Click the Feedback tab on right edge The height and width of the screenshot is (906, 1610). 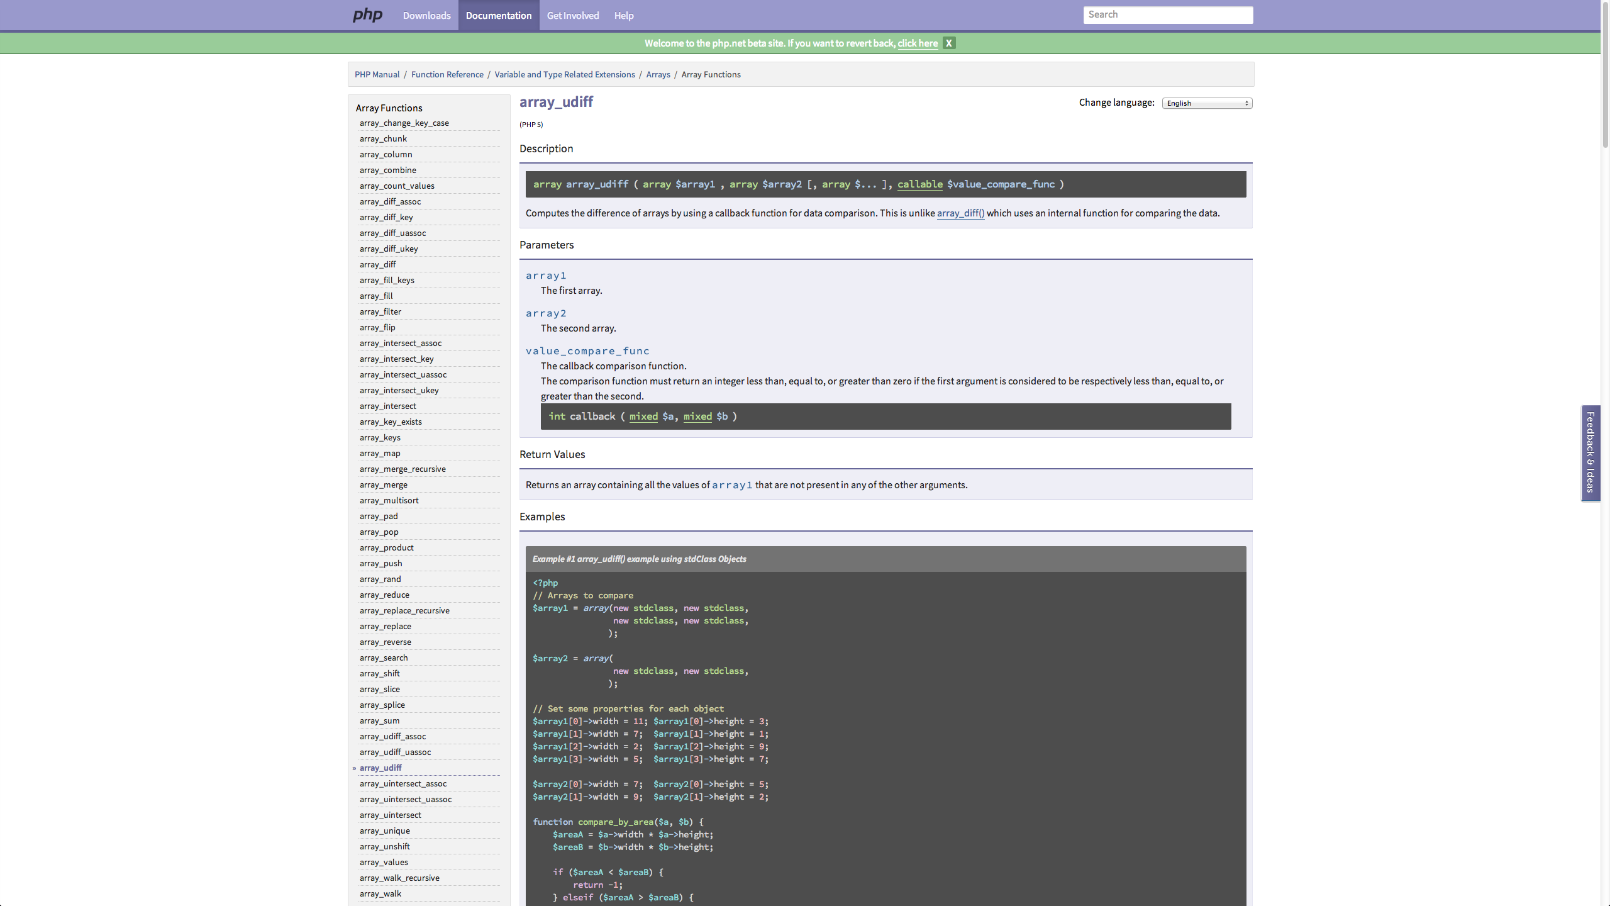coord(1590,452)
